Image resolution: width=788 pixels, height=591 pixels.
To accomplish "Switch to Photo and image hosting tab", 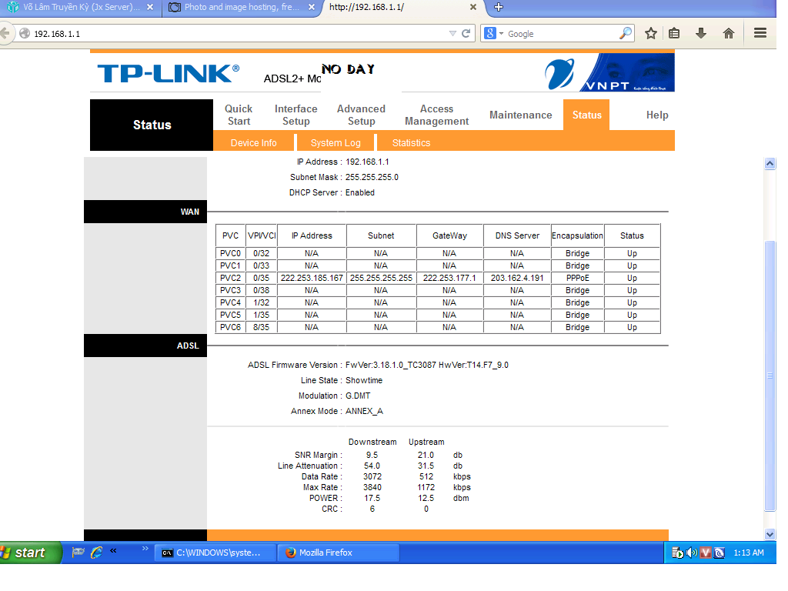I will (x=242, y=7).
